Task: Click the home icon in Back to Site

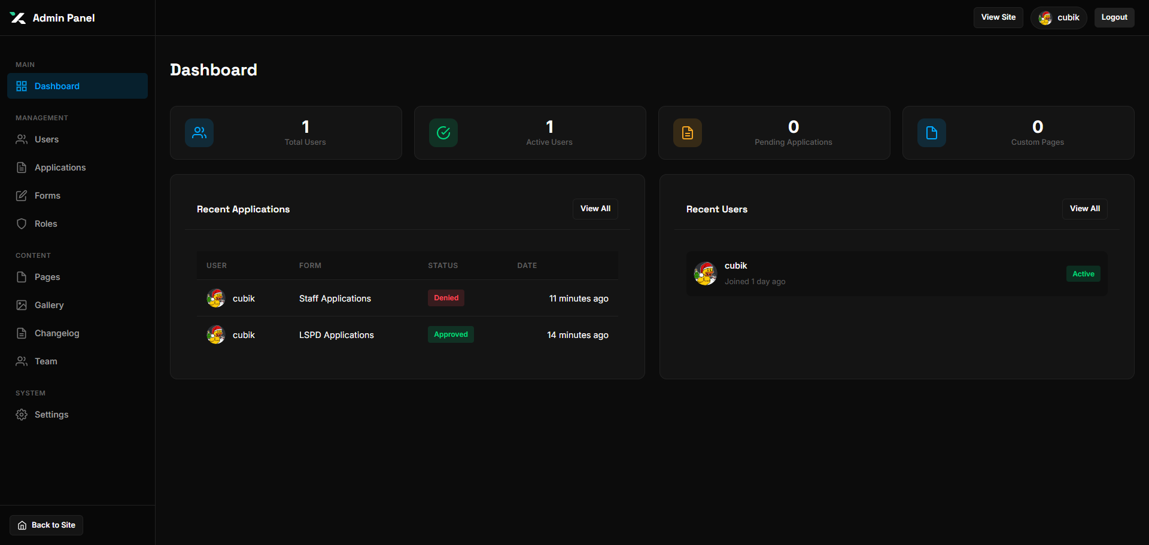Action: coord(22,525)
